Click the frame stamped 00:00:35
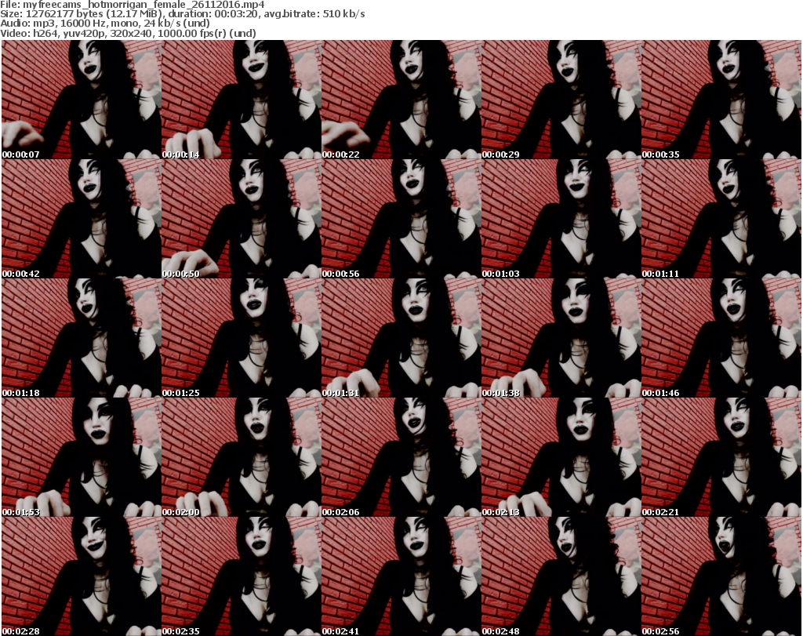Viewport: 803px width, 636px height. tap(721, 100)
